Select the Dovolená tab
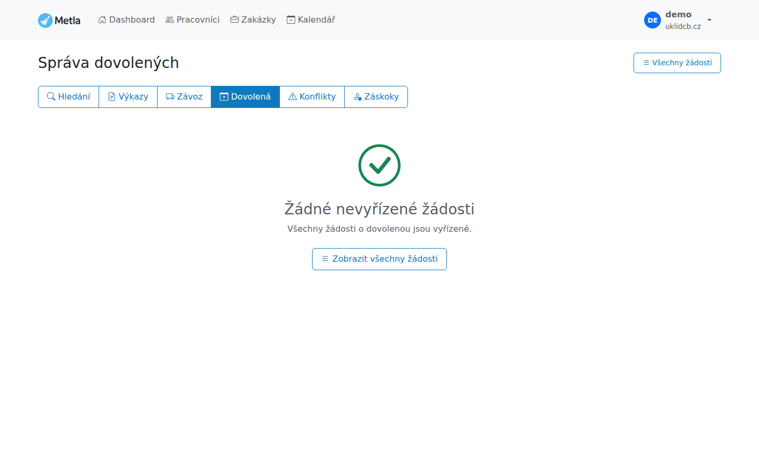The width and height of the screenshot is (759, 474). pos(246,97)
